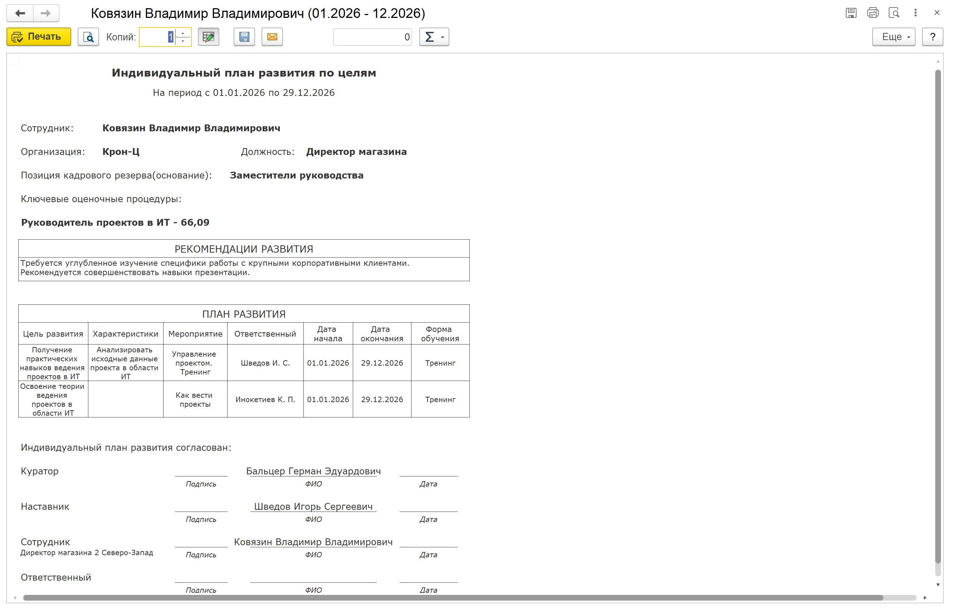The height and width of the screenshot is (611, 956).
Task: Open the three-dots kebab menu
Action: click(916, 13)
